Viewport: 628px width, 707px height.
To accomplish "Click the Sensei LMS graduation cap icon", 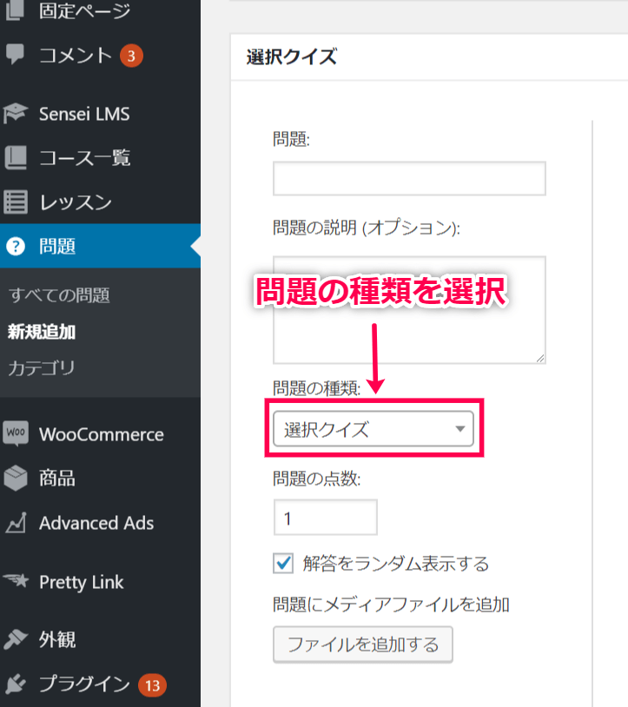I will pos(15,113).
